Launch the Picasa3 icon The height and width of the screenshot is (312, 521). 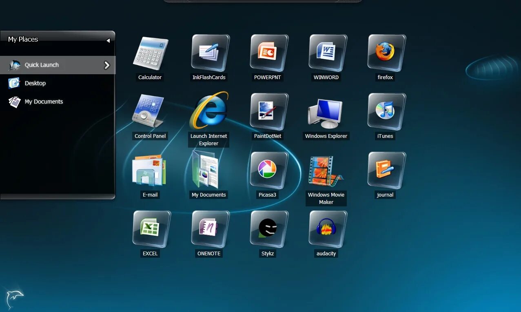(x=269, y=170)
